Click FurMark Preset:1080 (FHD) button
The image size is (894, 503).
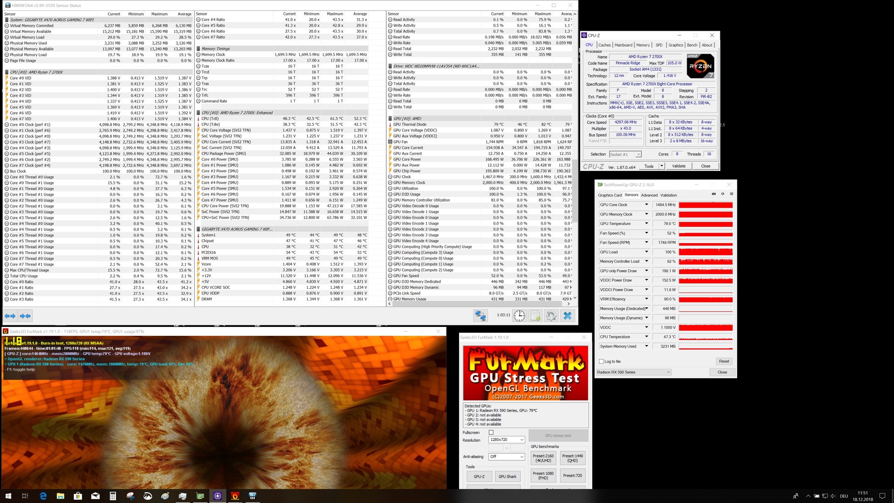point(543,476)
